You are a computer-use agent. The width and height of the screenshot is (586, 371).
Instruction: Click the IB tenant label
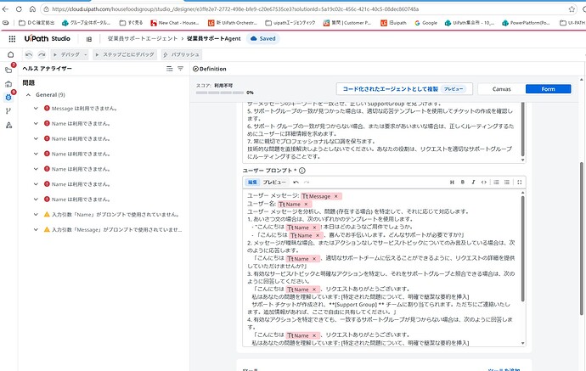(89, 39)
